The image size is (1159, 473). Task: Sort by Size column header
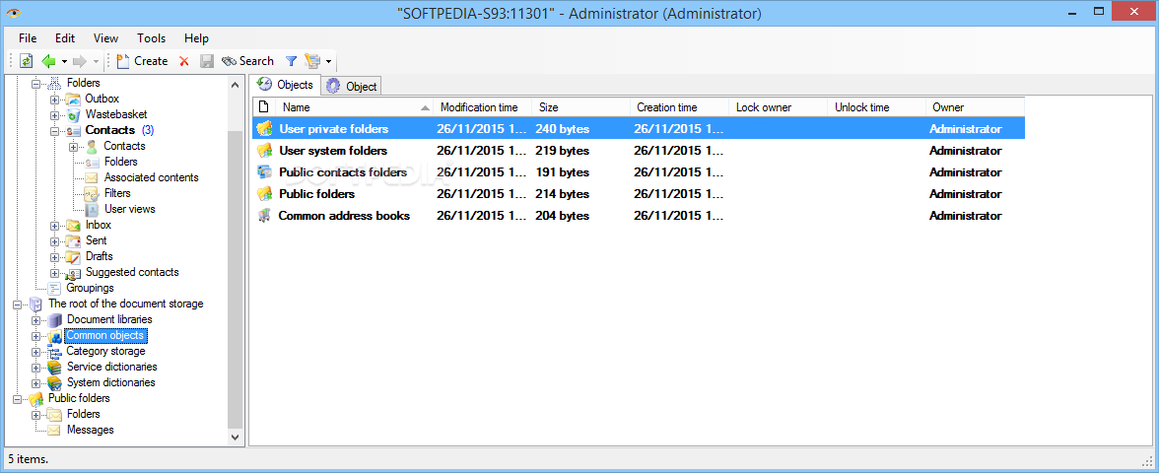pos(580,107)
